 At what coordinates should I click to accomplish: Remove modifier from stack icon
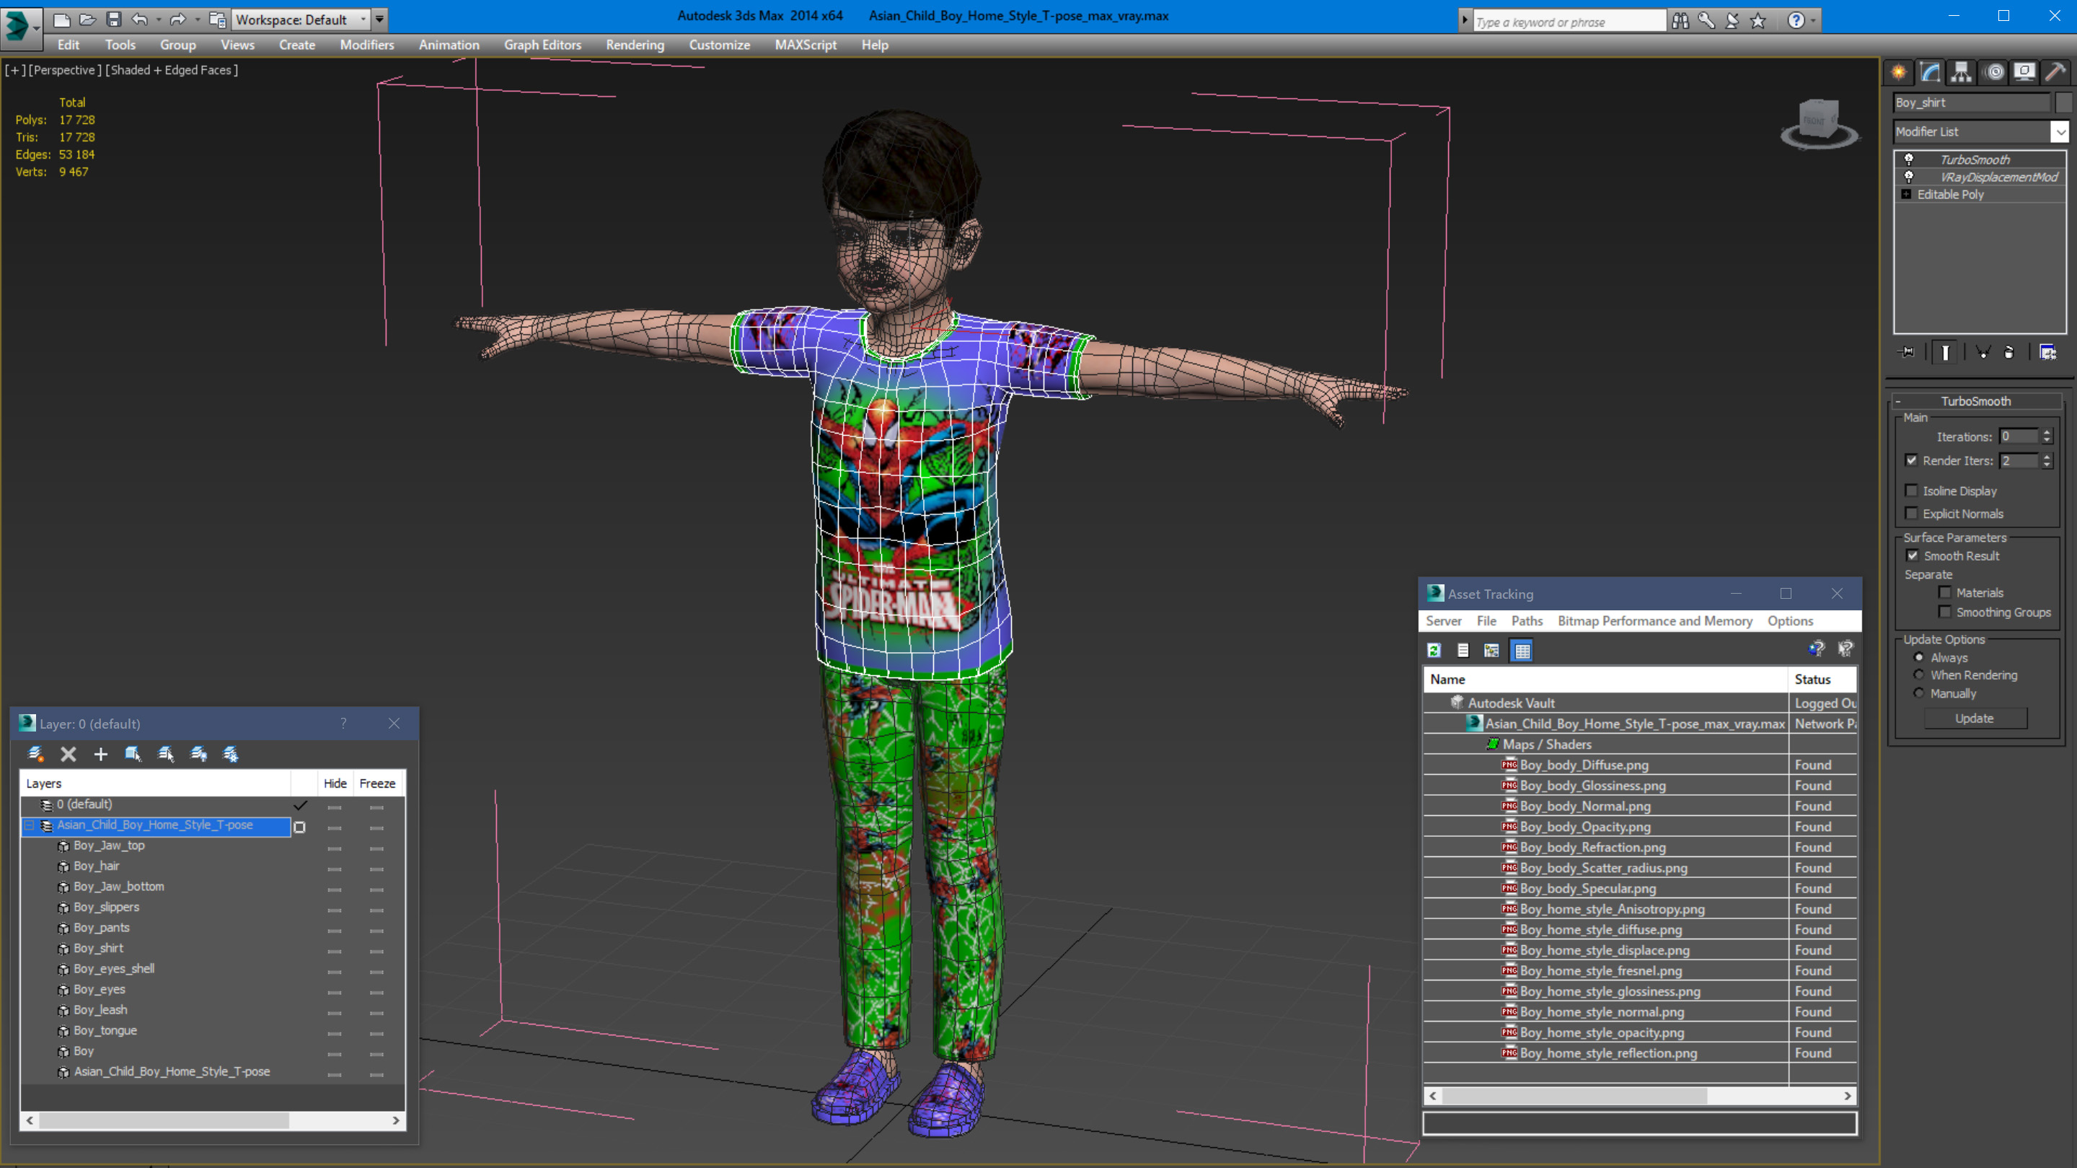pyautogui.click(x=2009, y=351)
